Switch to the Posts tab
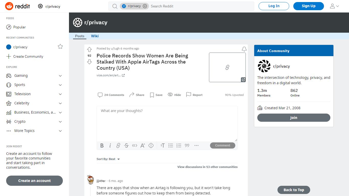Viewport: 349px width, 196px height. click(x=80, y=36)
